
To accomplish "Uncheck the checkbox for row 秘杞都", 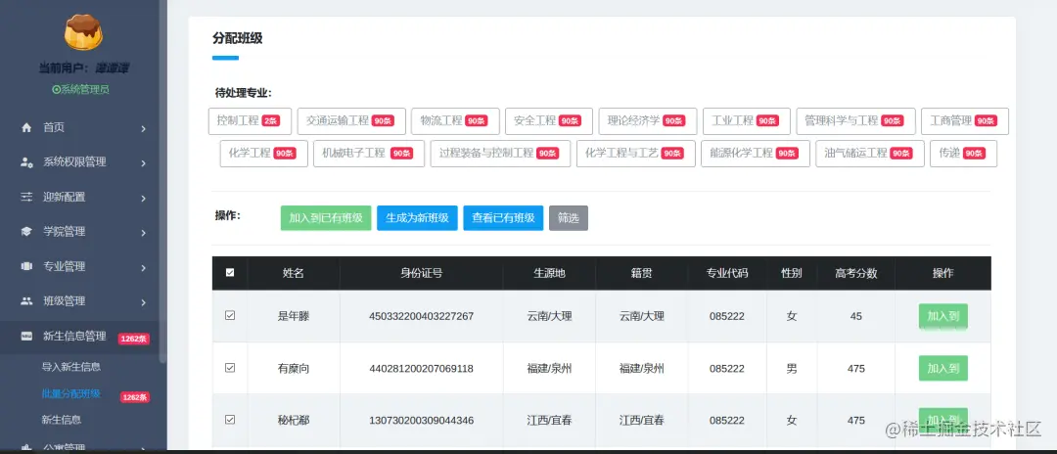I will pyautogui.click(x=230, y=420).
